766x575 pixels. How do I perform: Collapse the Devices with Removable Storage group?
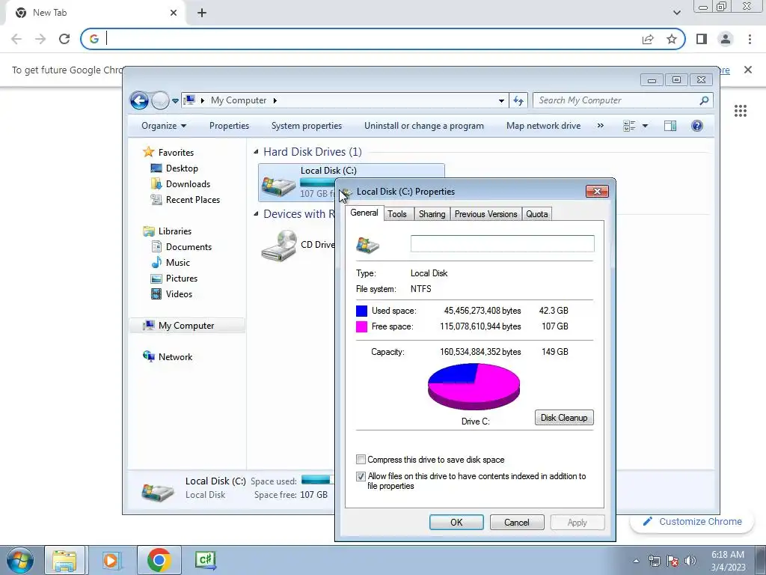coord(256,214)
